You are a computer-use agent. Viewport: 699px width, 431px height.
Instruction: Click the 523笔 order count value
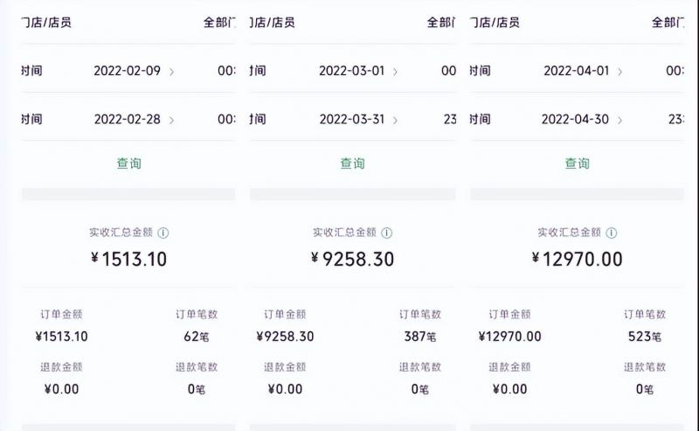tap(644, 337)
